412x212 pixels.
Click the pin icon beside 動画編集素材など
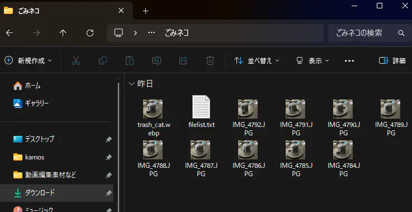108,175
